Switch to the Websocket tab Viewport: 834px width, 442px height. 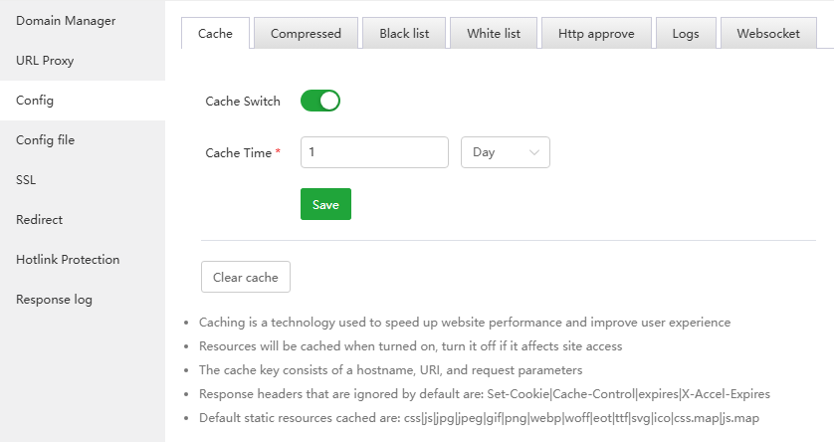[768, 33]
